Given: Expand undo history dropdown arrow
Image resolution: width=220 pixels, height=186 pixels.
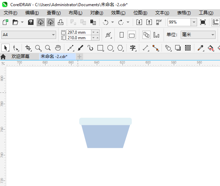Looking at the screenshot, I should 113,22.
